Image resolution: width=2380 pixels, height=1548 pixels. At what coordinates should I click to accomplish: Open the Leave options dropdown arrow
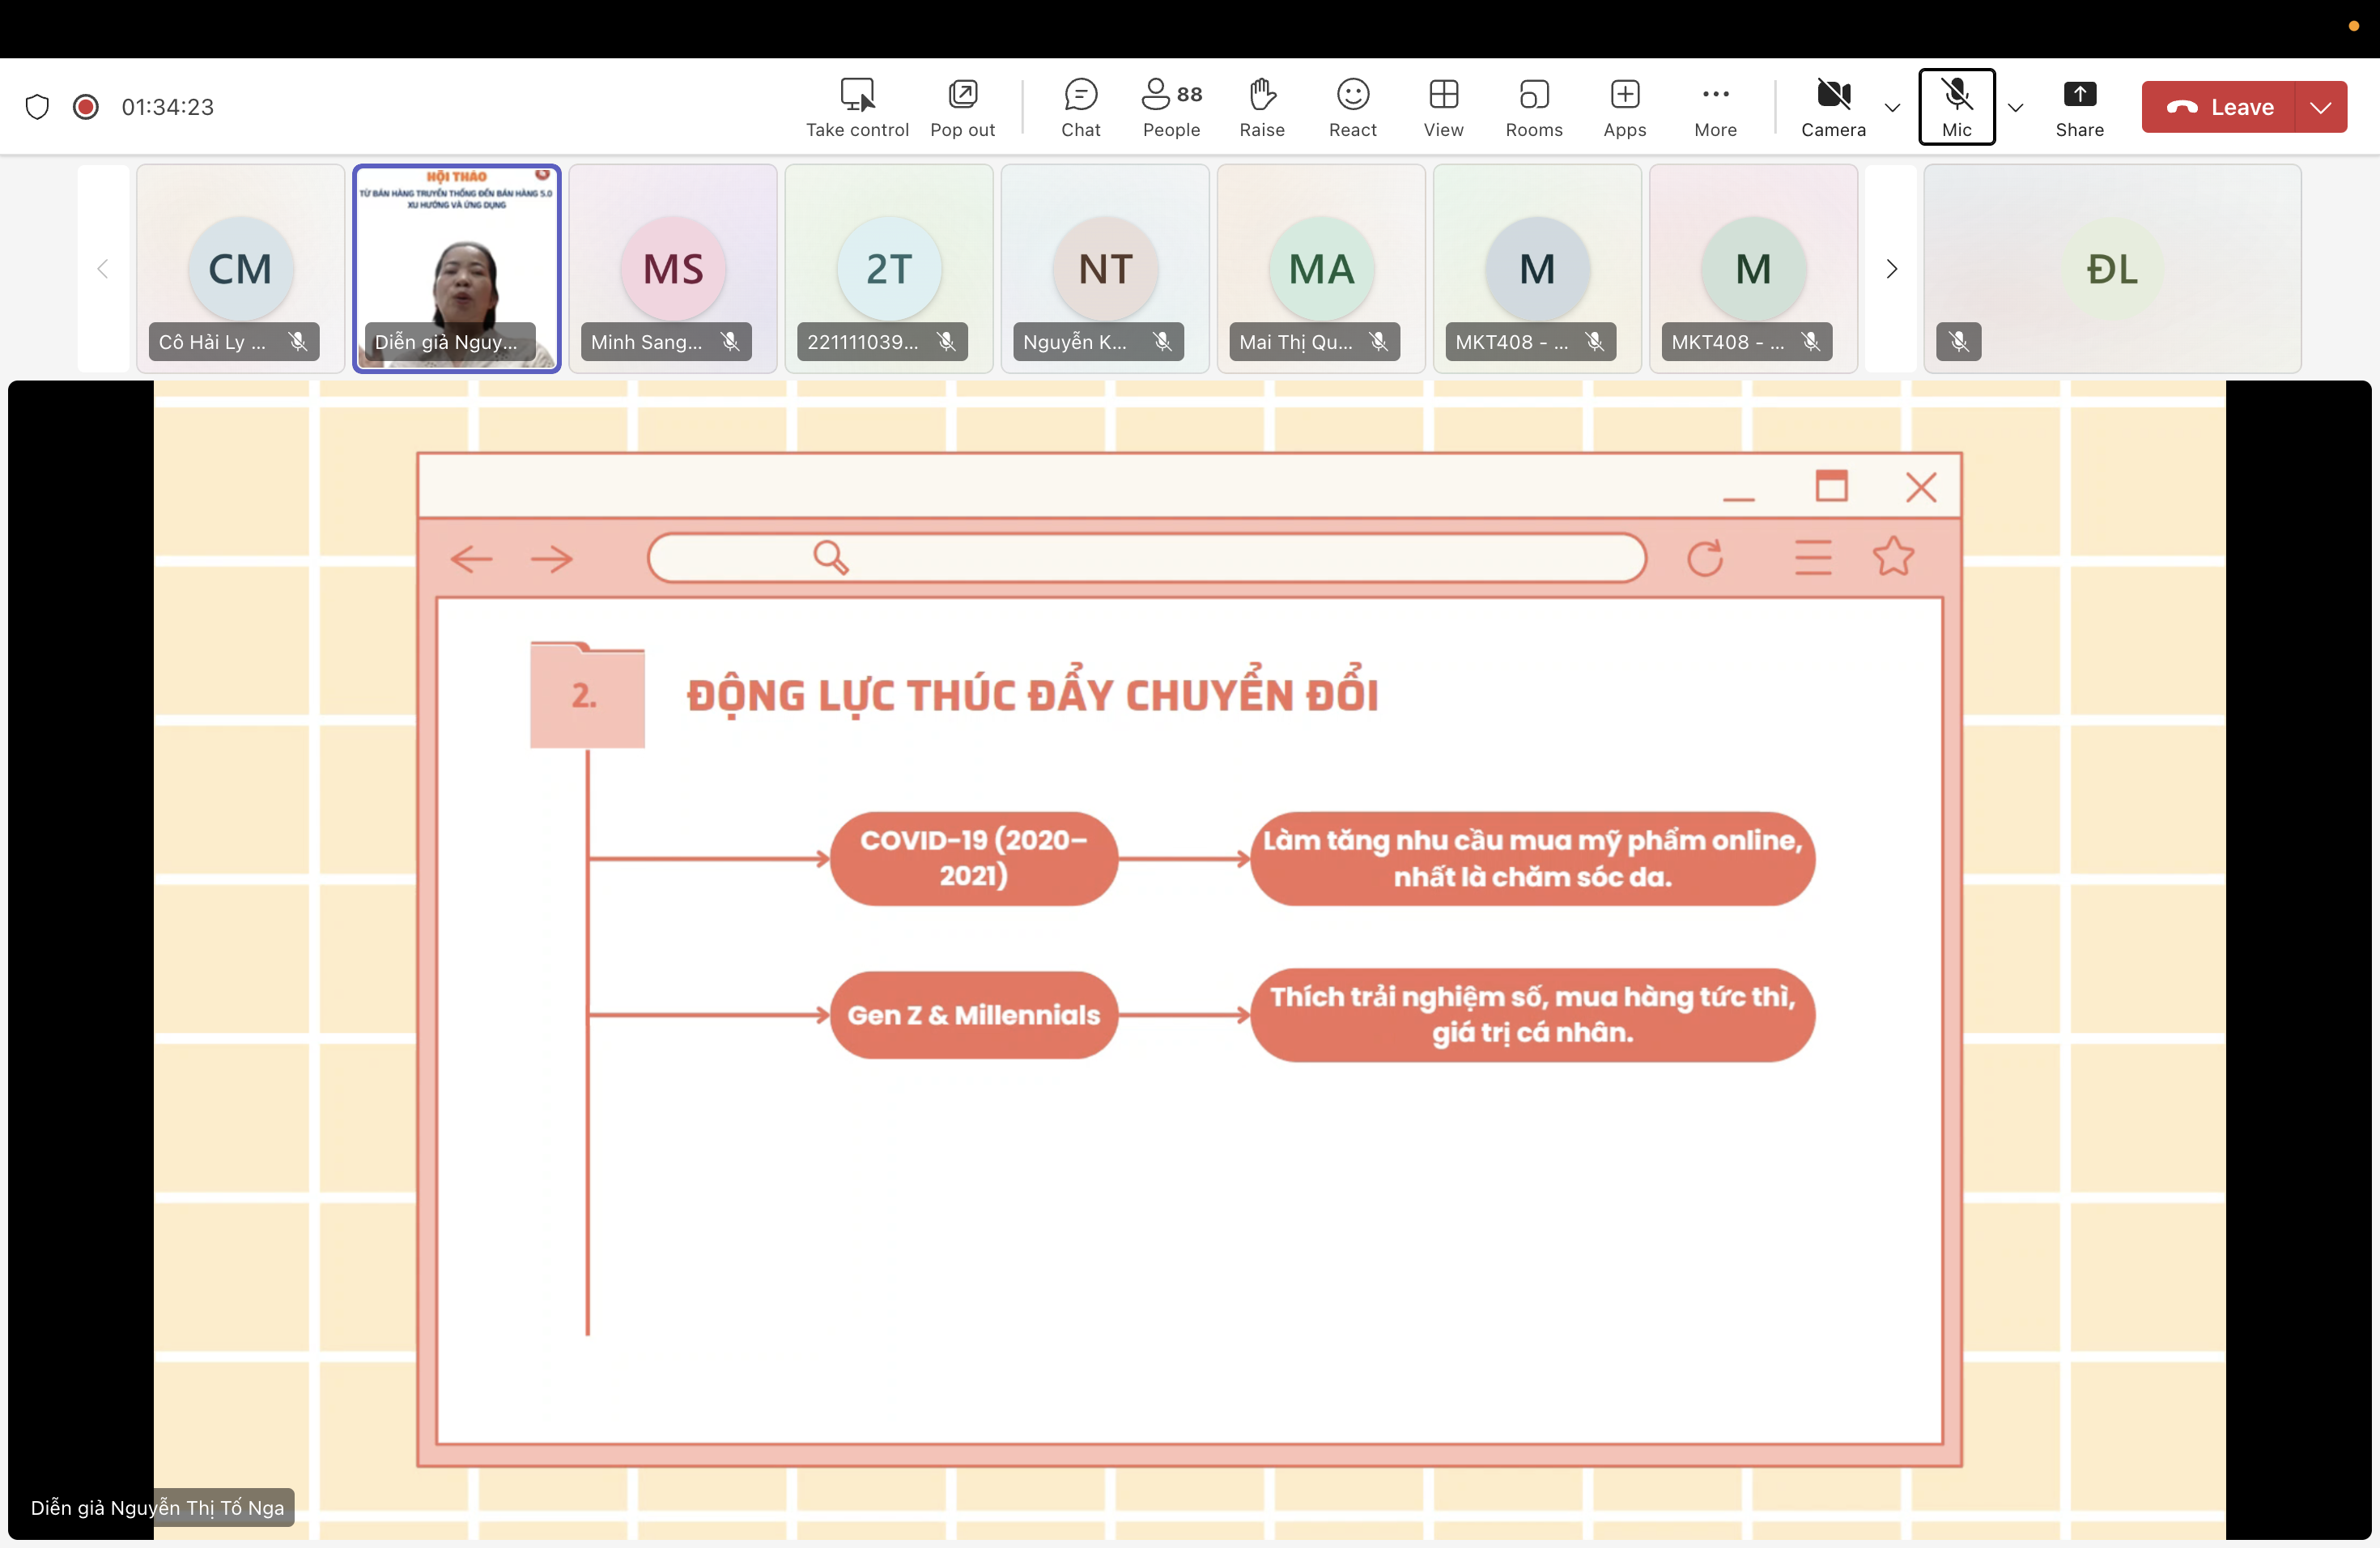point(2321,107)
